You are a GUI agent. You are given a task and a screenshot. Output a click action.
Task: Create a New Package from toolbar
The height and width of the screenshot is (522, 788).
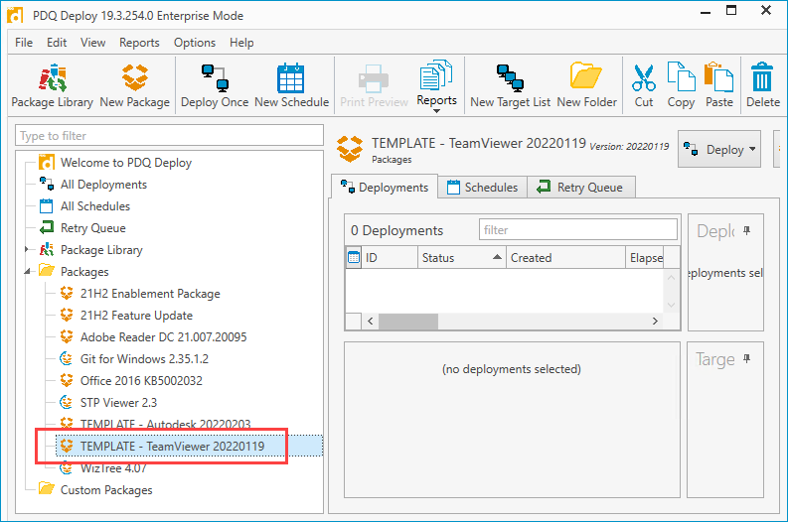135,85
